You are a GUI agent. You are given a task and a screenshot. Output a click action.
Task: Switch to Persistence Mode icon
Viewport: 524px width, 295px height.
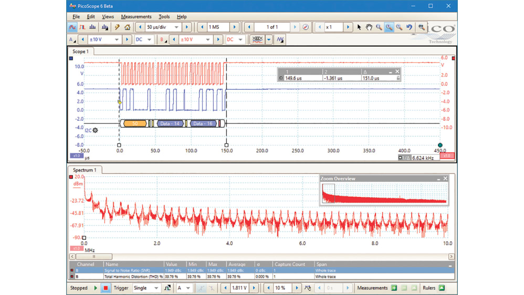(x=82, y=27)
